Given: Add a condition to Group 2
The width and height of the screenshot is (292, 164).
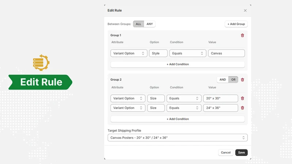Looking at the screenshot, I should pyautogui.click(x=177, y=119).
